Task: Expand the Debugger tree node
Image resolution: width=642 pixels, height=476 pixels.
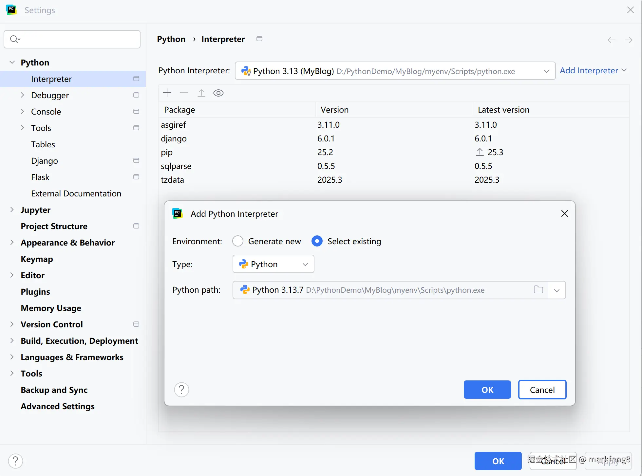Action: [23, 95]
